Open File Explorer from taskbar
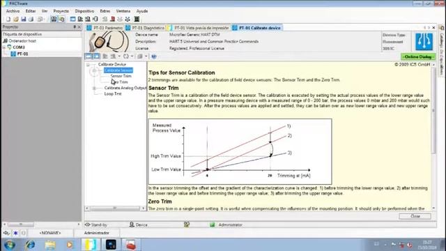Viewport: 446px width, 251px height. (50, 245)
